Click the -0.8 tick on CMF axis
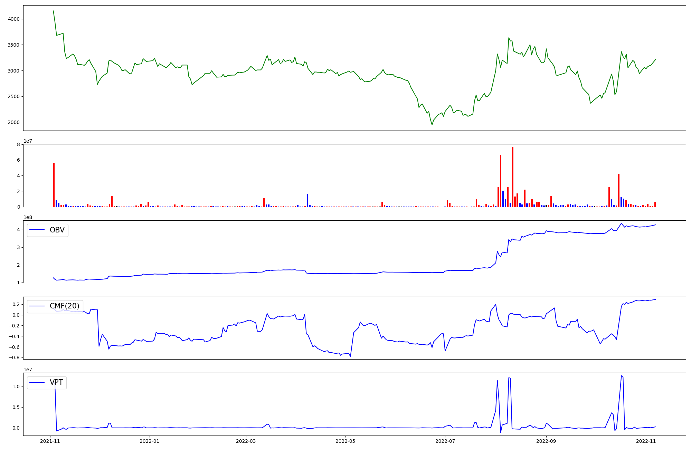The height and width of the screenshot is (449, 691). pyautogui.click(x=15, y=357)
